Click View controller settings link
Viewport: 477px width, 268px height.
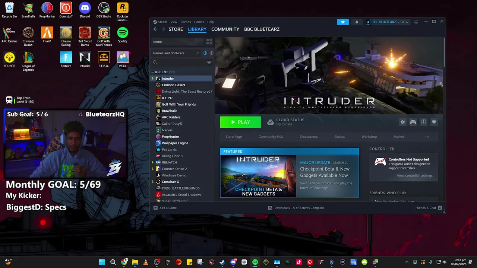414,176
